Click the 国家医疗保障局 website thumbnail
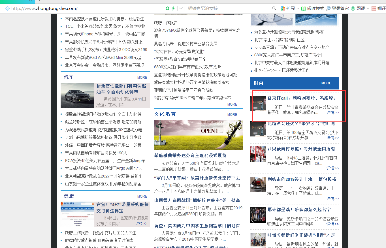The height and width of the screenshot is (248, 386). point(77,214)
